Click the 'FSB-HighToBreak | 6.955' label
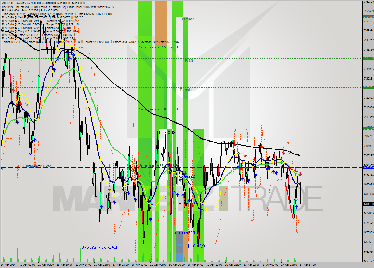This screenshot has height=268, width=374. (x=36, y=166)
